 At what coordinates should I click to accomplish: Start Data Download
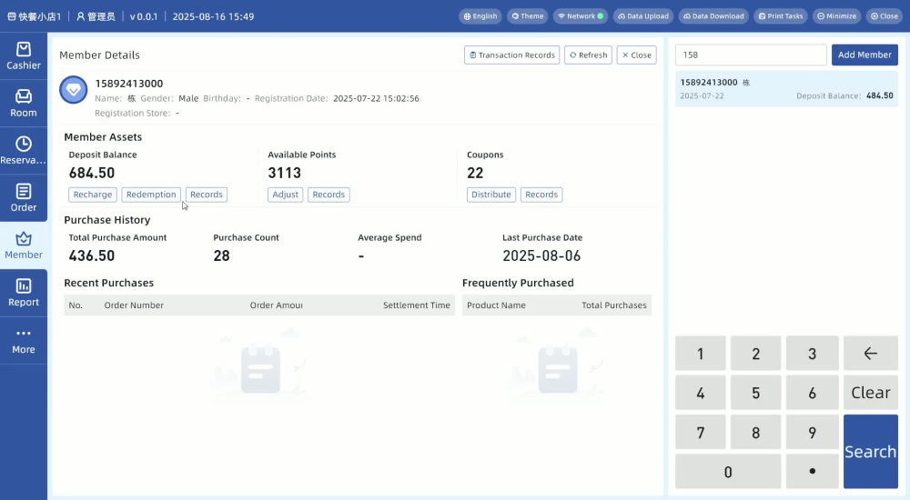(713, 16)
